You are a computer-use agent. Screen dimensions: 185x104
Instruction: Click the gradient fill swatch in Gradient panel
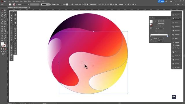coord(151,21)
